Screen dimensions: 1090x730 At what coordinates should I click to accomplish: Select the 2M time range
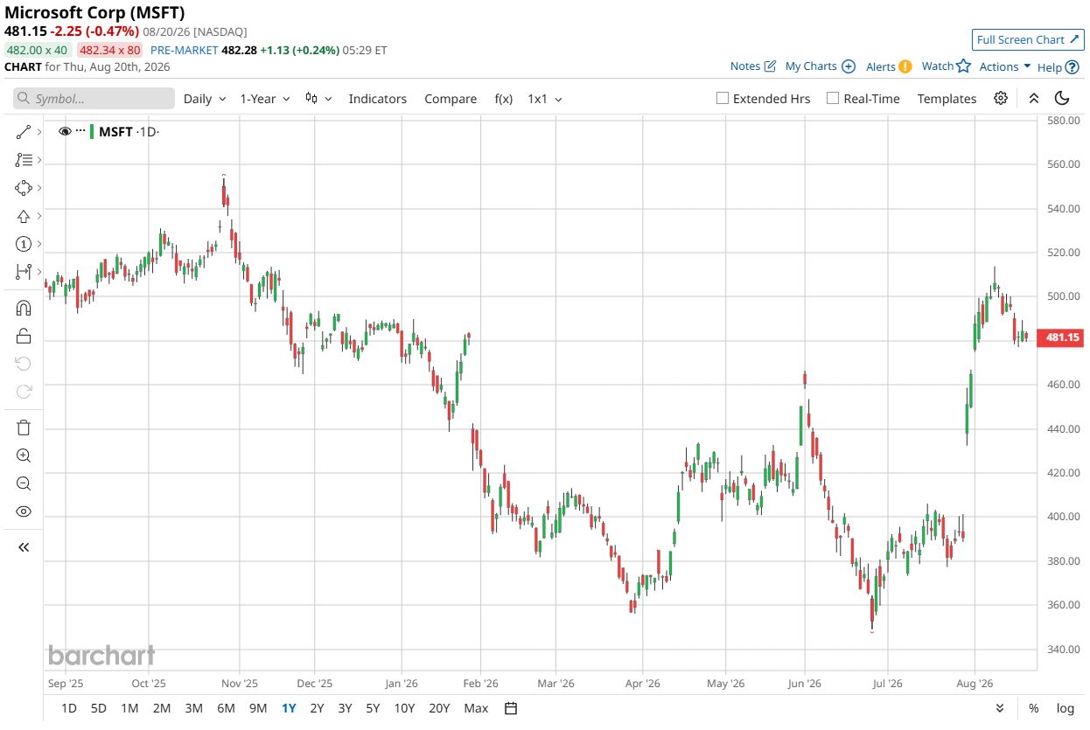tap(162, 708)
